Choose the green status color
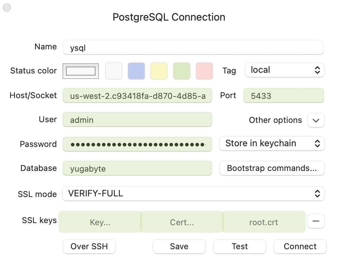Image resolution: width=338 pixels, height=265 pixels. (x=182, y=71)
